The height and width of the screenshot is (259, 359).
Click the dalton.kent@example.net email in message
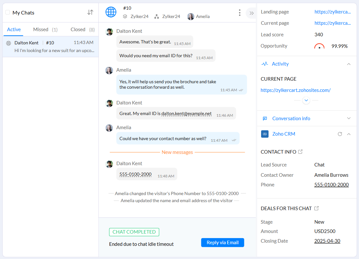tap(186, 114)
